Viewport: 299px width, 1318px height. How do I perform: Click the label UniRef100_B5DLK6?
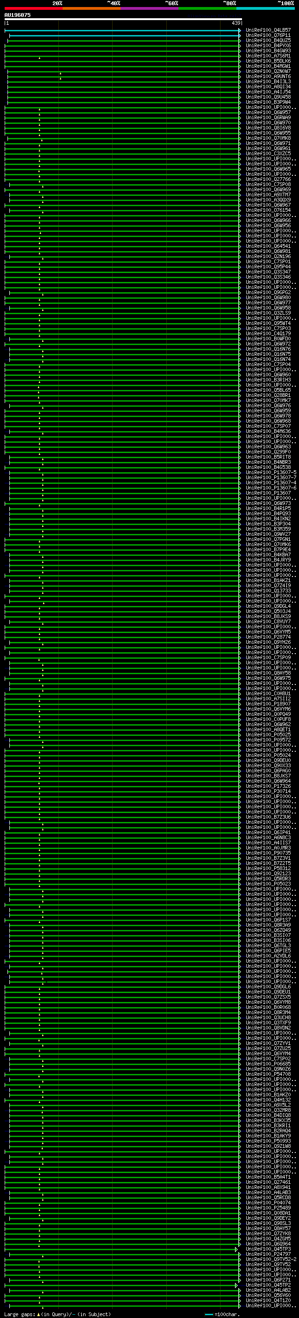coord(268,61)
